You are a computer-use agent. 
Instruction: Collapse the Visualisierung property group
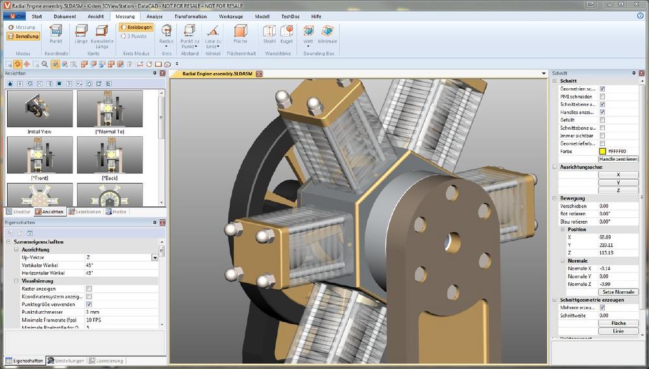(16, 281)
